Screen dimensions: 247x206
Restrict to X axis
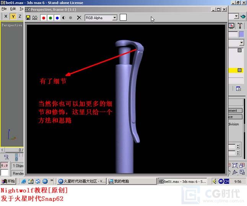coord(6,16)
